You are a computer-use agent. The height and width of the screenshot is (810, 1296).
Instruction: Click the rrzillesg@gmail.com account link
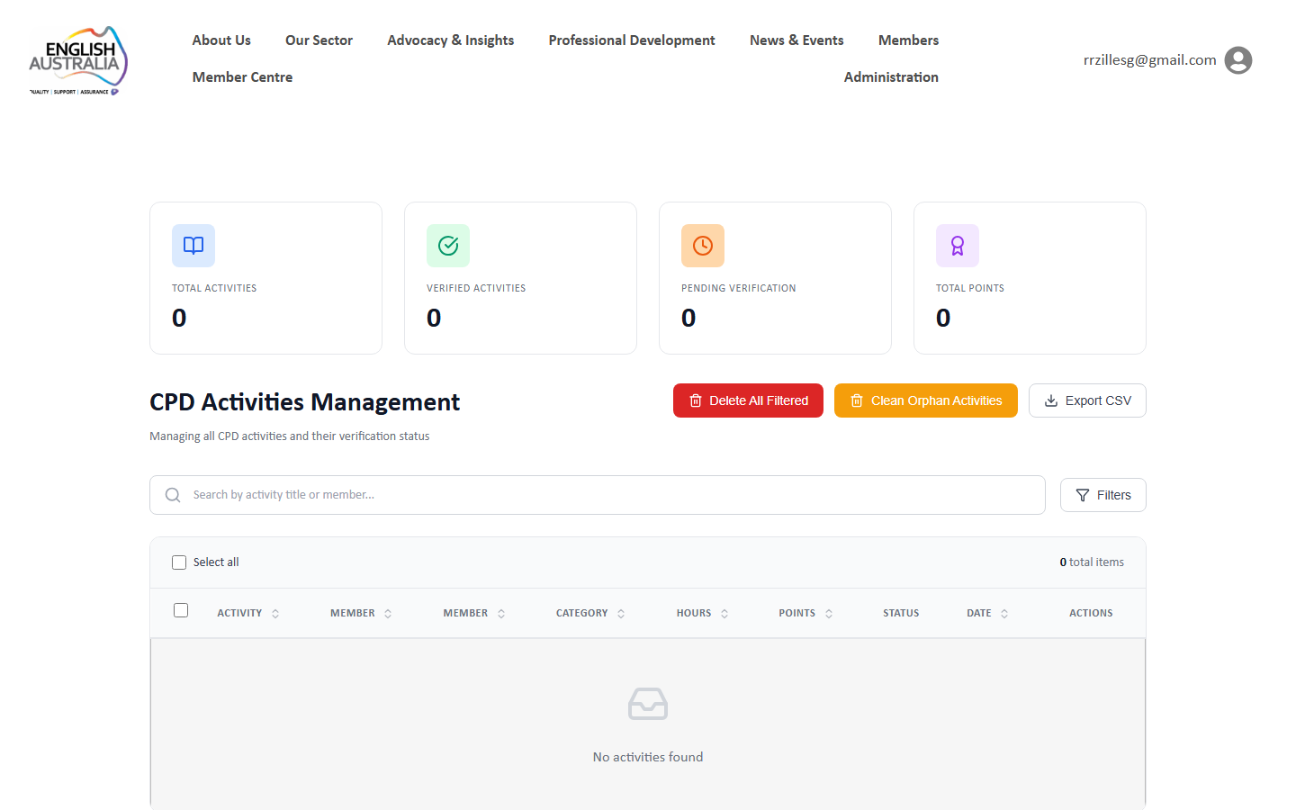tap(1149, 60)
